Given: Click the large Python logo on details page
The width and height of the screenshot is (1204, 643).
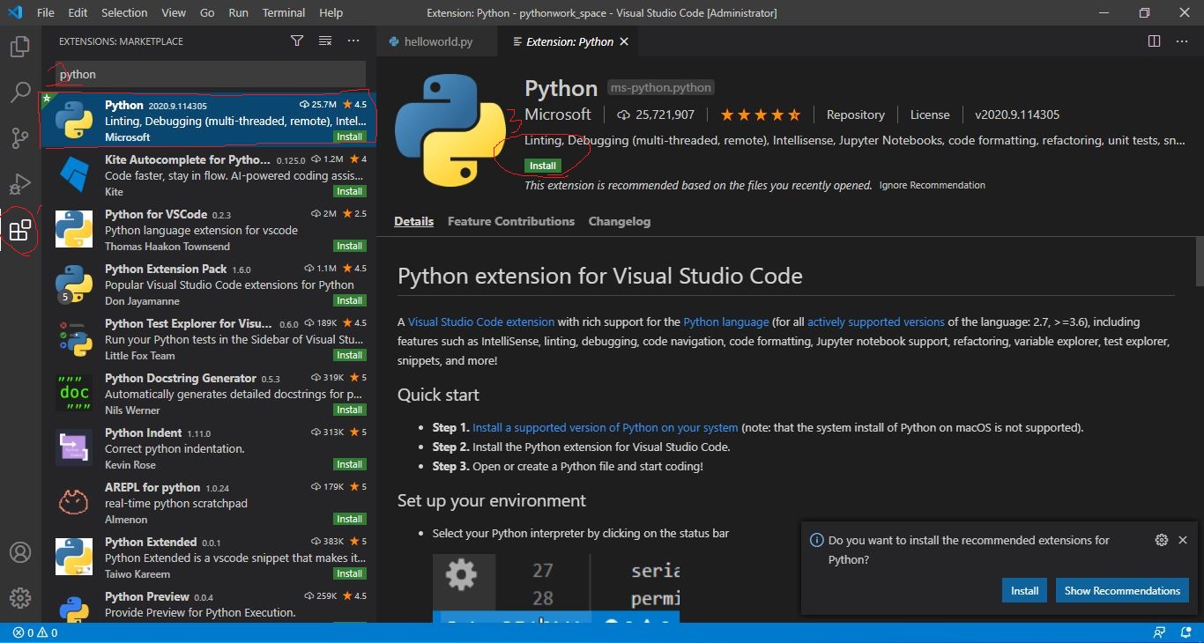Looking at the screenshot, I should [x=450, y=130].
